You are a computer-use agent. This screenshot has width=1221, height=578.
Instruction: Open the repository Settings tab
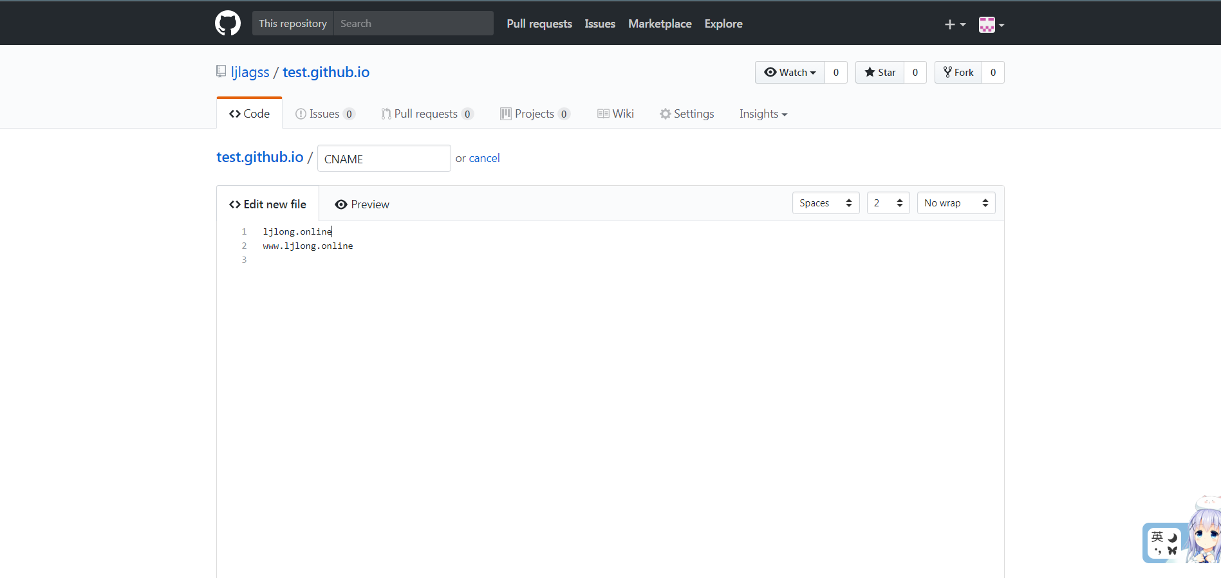tap(687, 114)
